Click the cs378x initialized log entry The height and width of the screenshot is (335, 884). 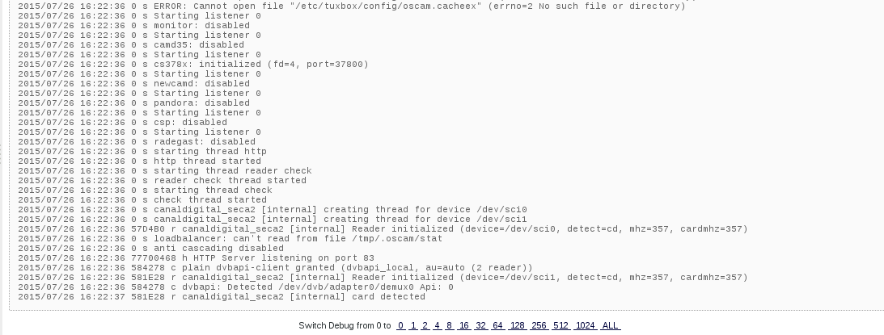[x=192, y=65]
